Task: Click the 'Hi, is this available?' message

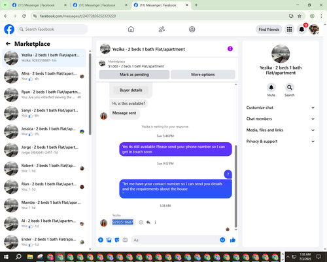Action: point(128,103)
